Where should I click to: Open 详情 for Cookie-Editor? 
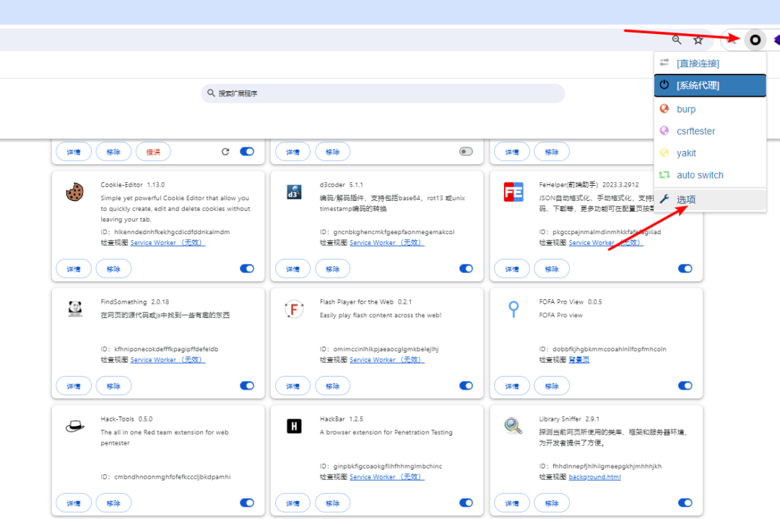(x=74, y=269)
